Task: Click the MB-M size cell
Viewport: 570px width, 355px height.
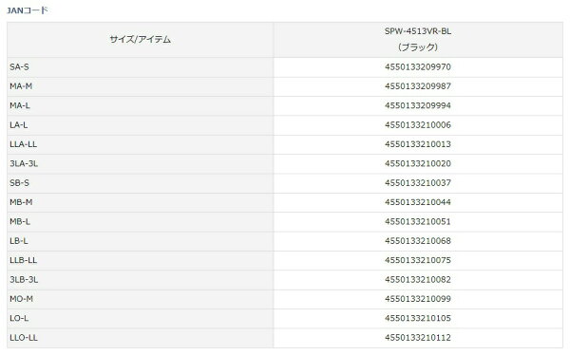Action: [141, 202]
